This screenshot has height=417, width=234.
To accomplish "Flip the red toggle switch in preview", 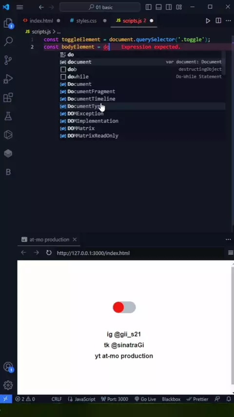I will [x=124, y=307].
